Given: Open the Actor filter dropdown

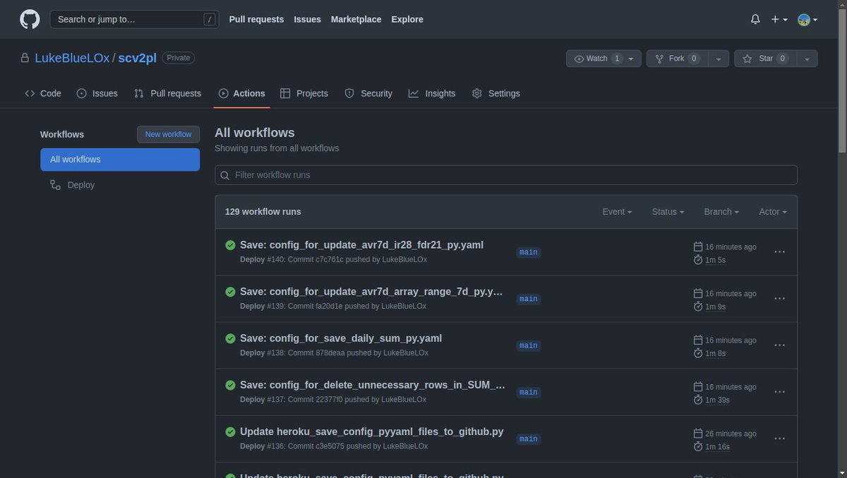Looking at the screenshot, I should [772, 212].
